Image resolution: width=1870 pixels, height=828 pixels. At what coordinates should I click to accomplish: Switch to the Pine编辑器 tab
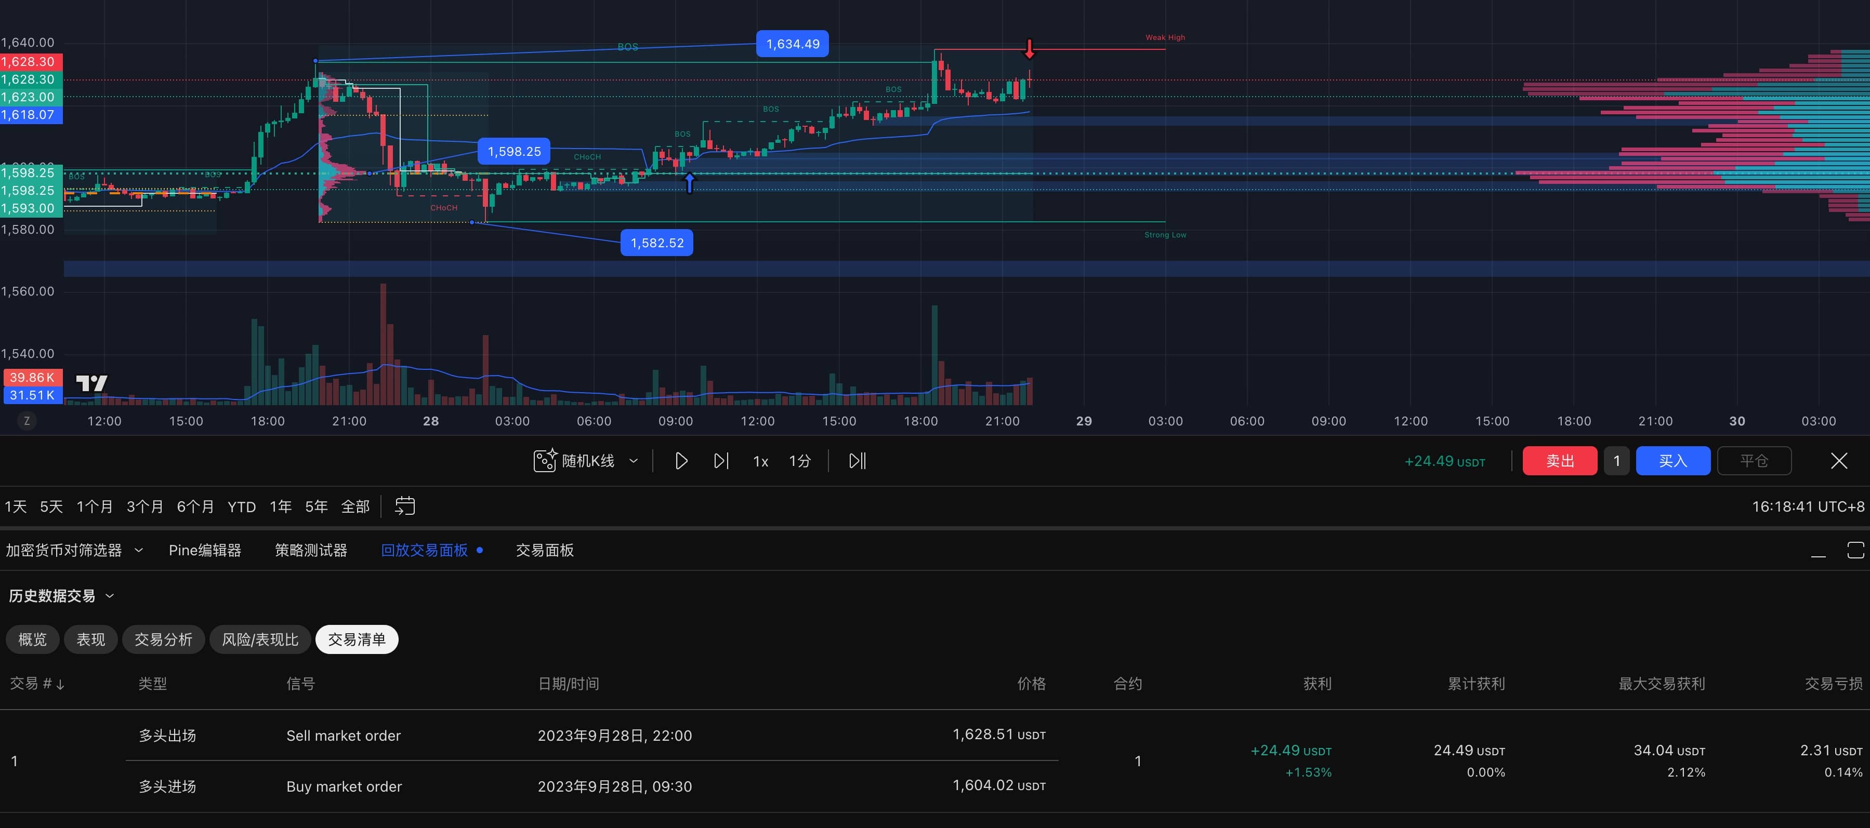coord(205,550)
